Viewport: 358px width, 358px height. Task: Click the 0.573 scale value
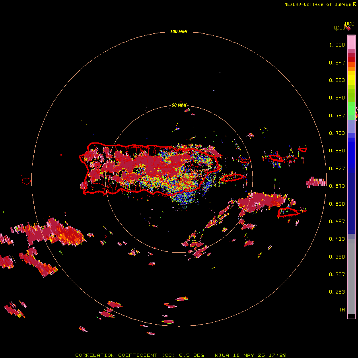(x=337, y=186)
